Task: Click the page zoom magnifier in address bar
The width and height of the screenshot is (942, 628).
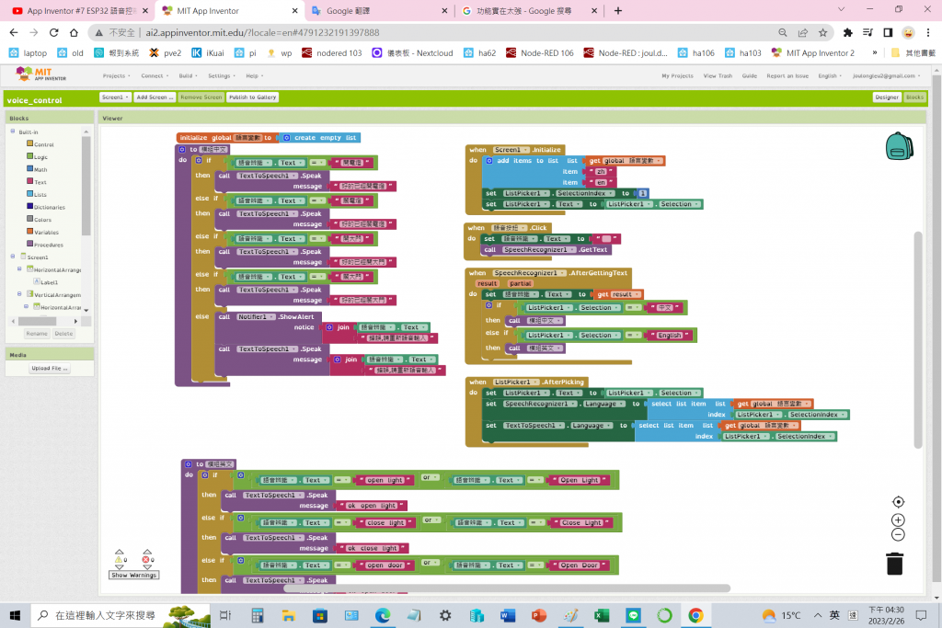Action: tap(782, 32)
